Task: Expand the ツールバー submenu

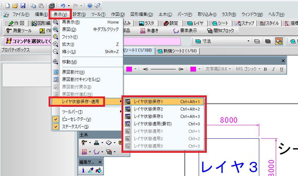Action: [87, 112]
